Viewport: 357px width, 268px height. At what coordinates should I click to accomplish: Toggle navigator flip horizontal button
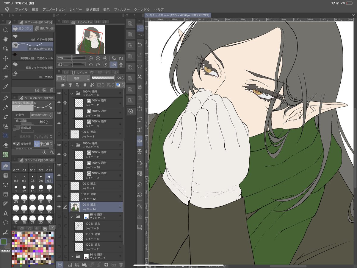click(x=113, y=64)
